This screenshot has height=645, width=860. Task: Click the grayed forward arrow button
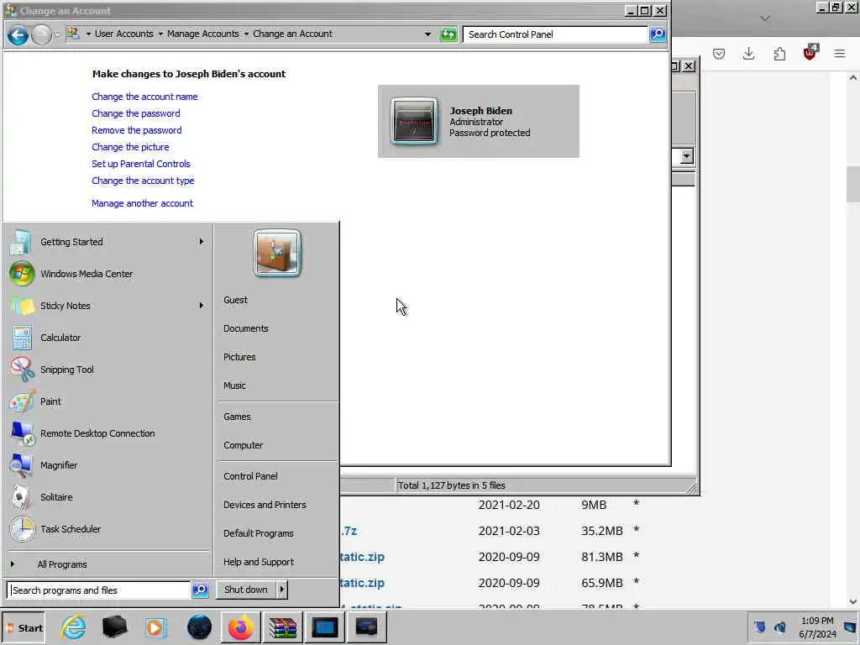pos(41,35)
